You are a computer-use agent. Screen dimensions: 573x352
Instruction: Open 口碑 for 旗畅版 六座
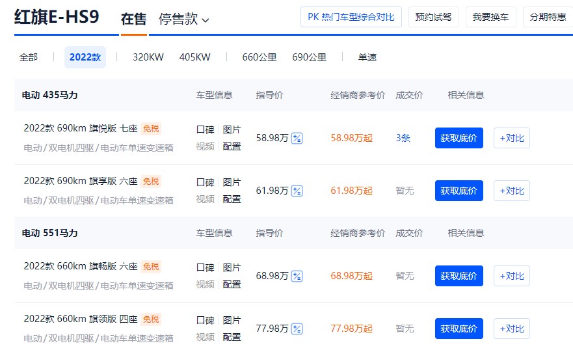tap(206, 267)
